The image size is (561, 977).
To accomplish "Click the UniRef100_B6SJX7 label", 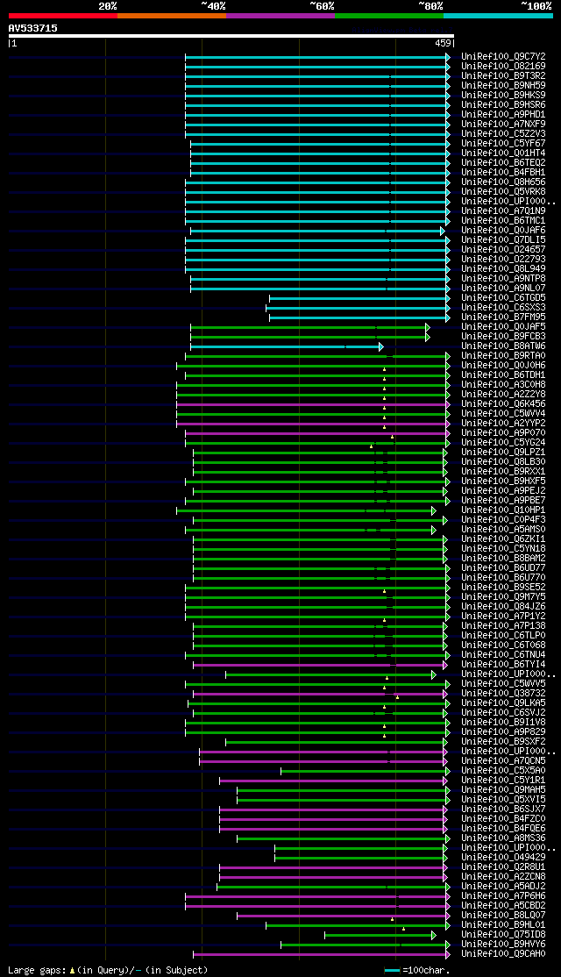I will coord(504,809).
